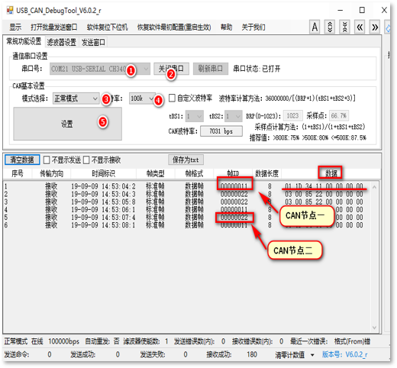
Task: Click the 串口状态: 已打开 label
Action: 257,69
